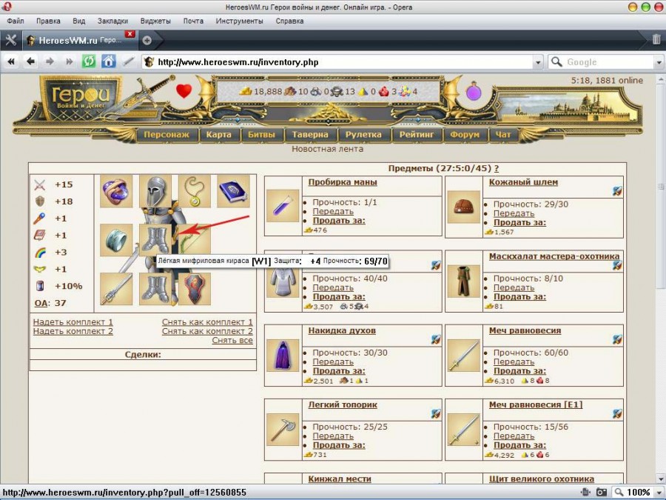Viewport: 666px width, 500px height.
Task: Click Передать under Меч равновесия [E1]
Action: pos(514,436)
